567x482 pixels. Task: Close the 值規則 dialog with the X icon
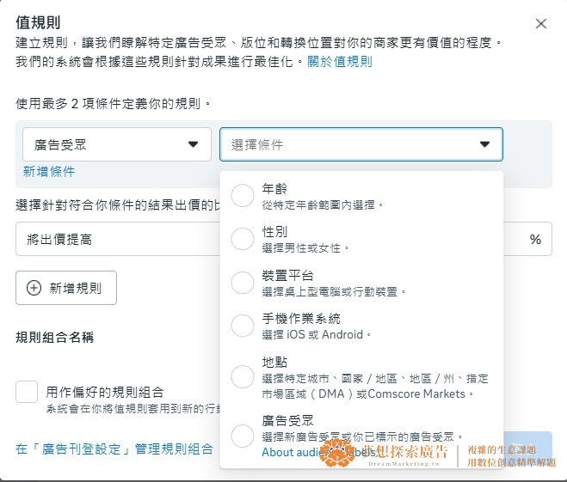pos(541,24)
